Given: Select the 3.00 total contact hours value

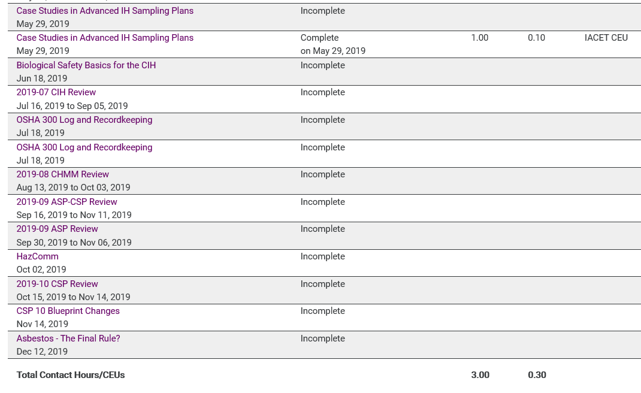Looking at the screenshot, I should [480, 374].
